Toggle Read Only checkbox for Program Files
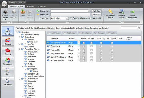The image size is (144, 98). (101, 50)
